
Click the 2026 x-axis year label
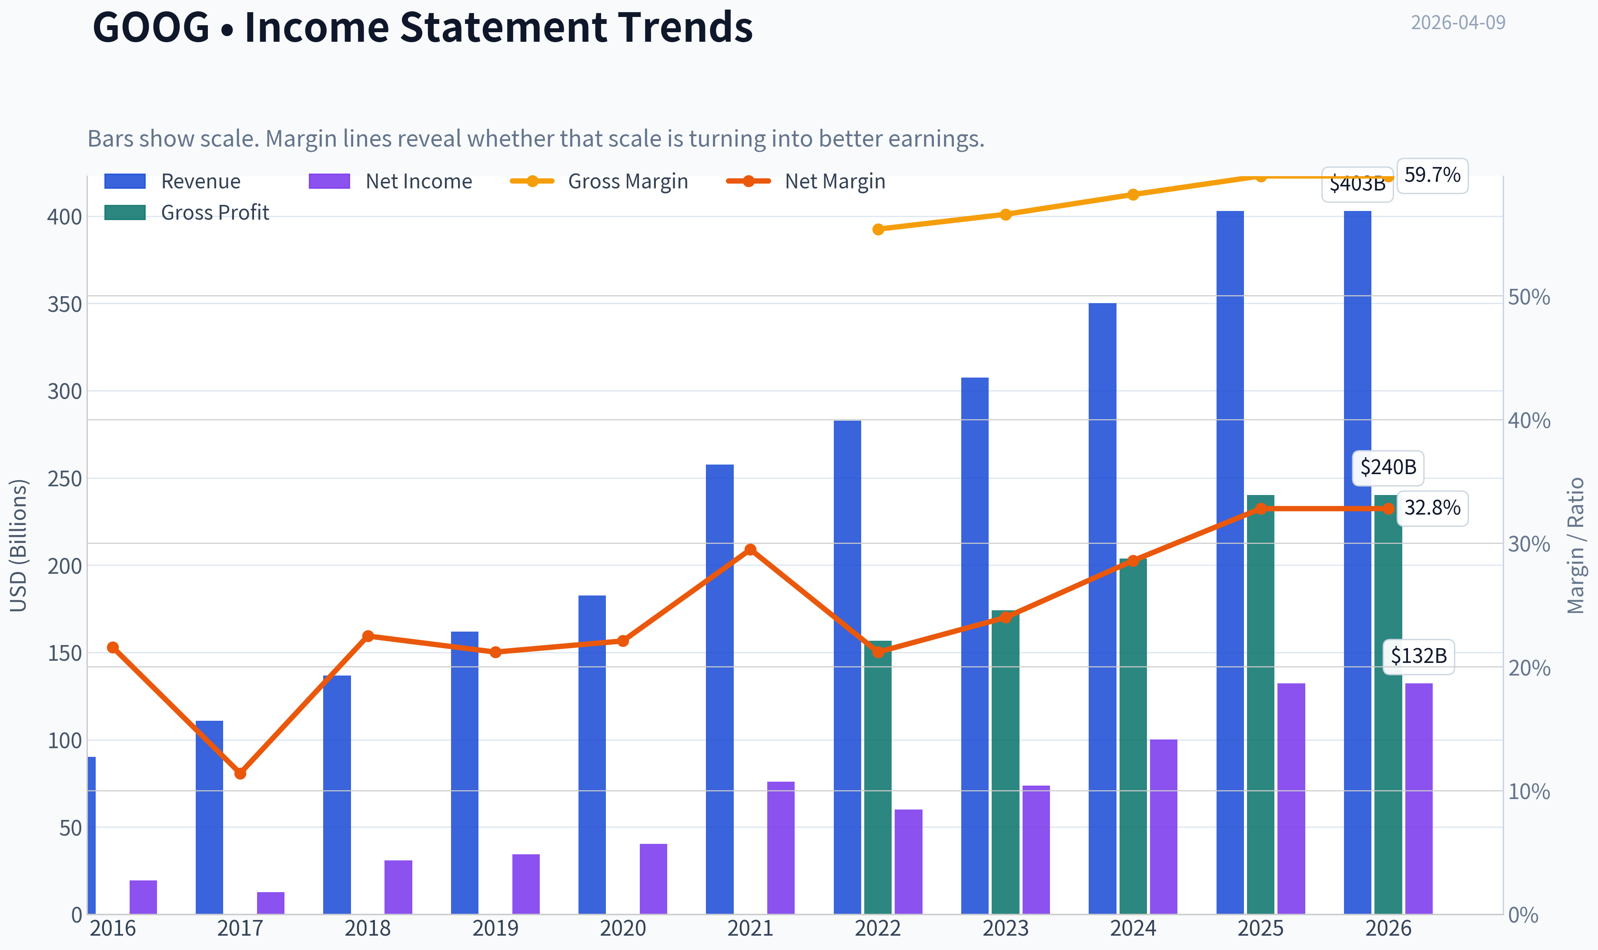[1388, 928]
